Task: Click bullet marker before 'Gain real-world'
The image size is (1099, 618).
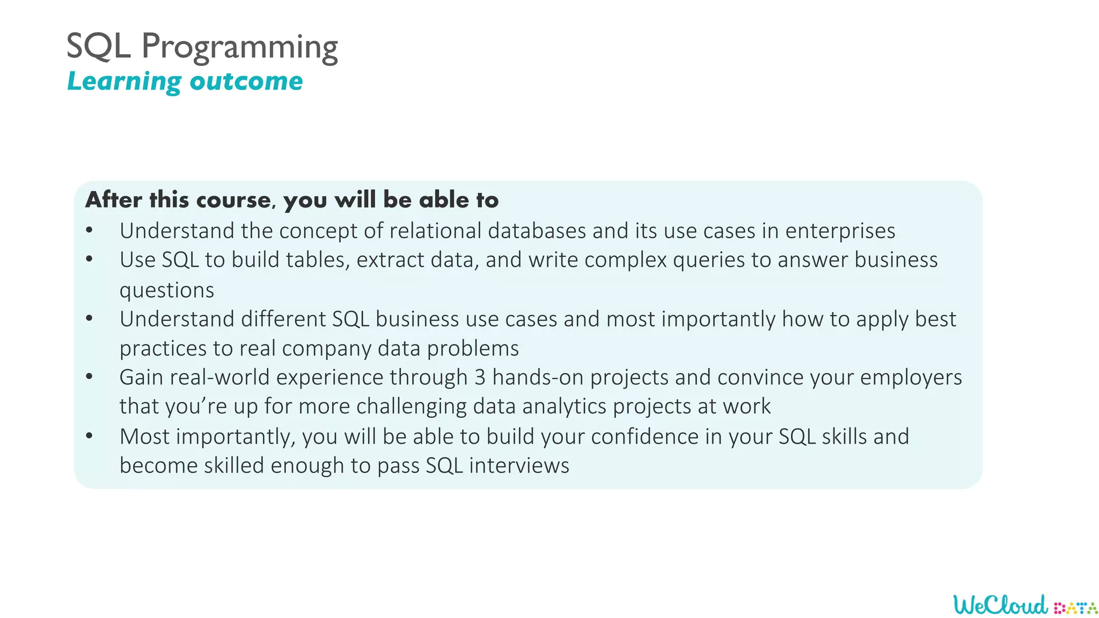Action: (89, 377)
